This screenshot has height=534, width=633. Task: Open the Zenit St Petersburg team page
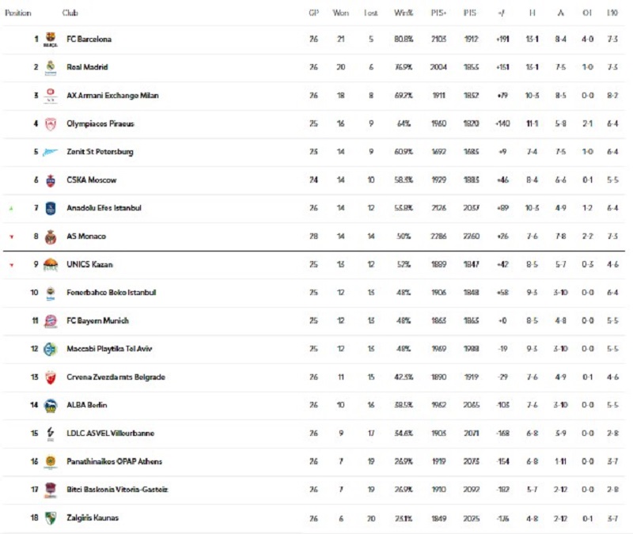click(100, 152)
